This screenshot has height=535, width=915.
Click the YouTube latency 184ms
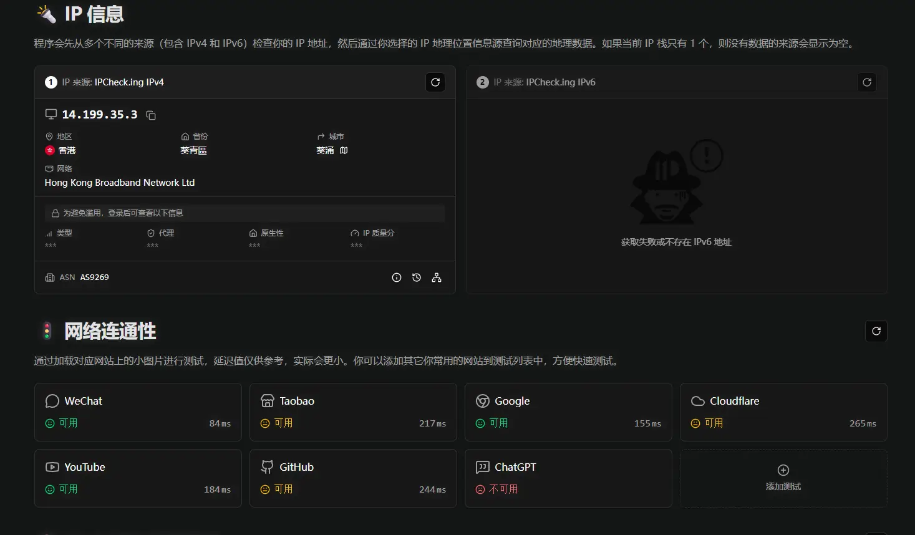click(218, 489)
